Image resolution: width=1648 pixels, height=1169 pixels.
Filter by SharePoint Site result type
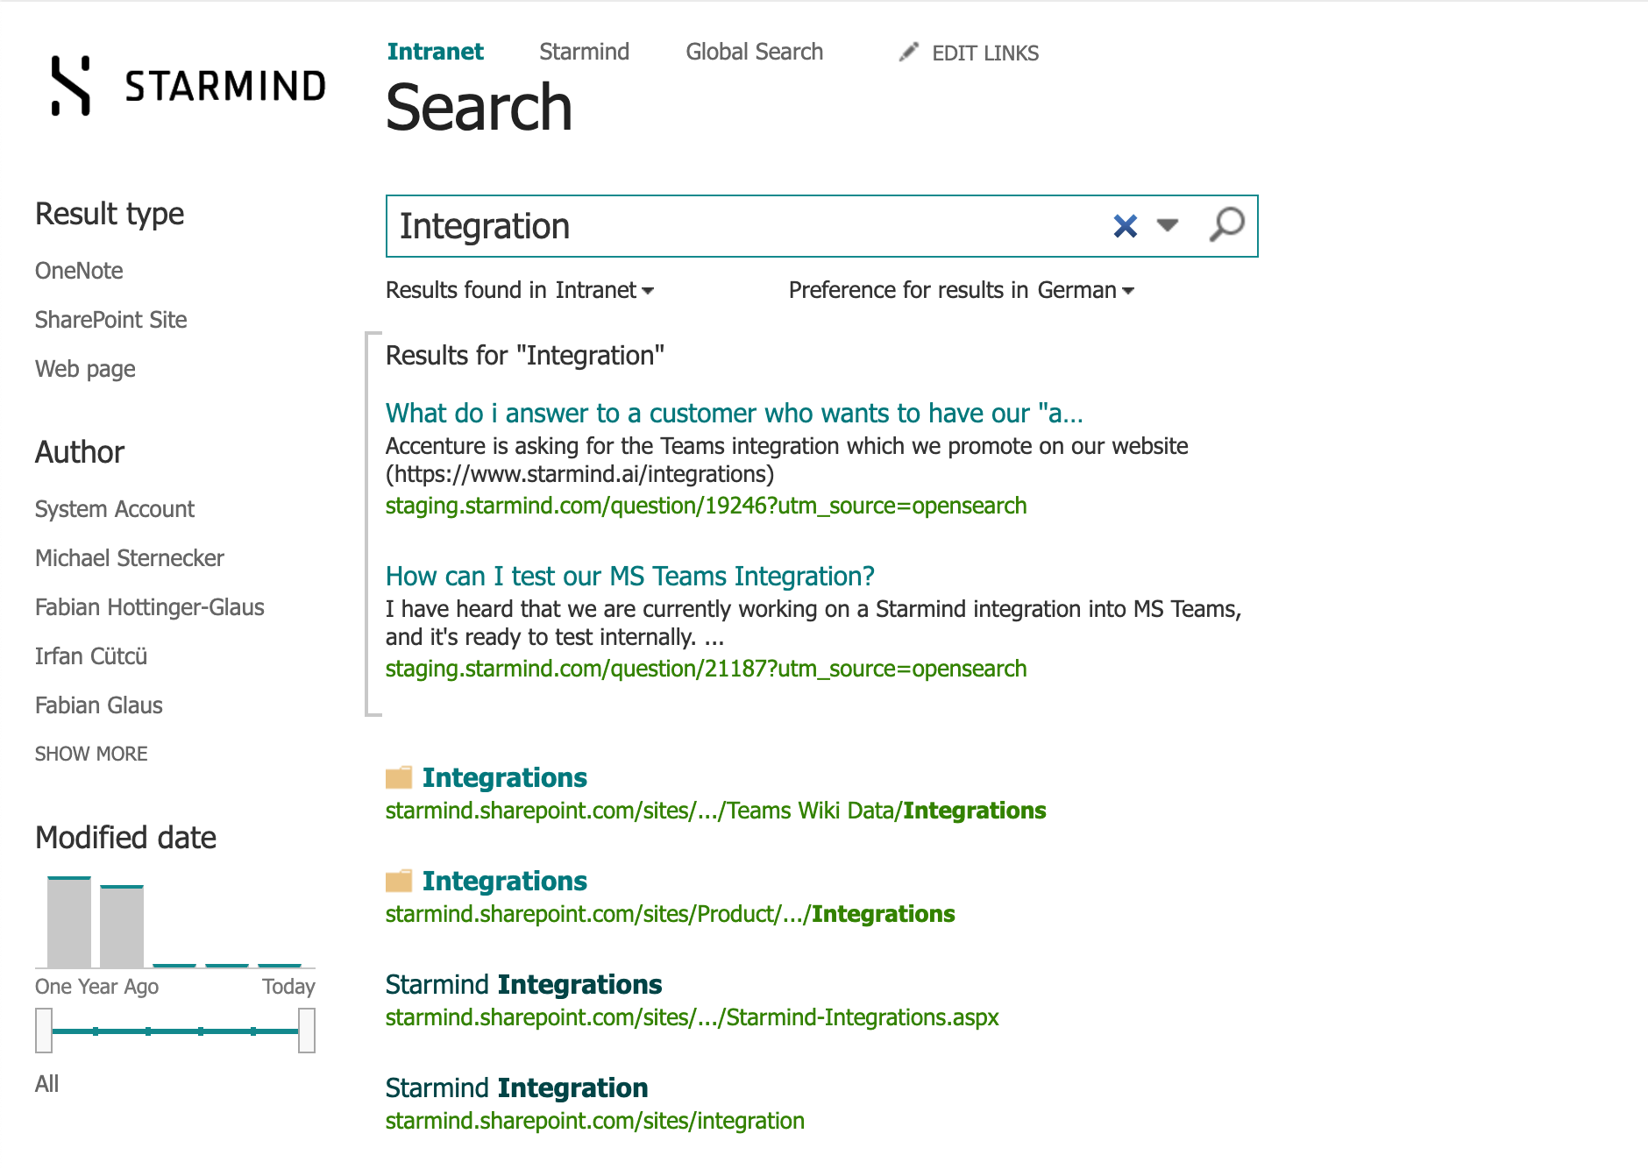111,320
